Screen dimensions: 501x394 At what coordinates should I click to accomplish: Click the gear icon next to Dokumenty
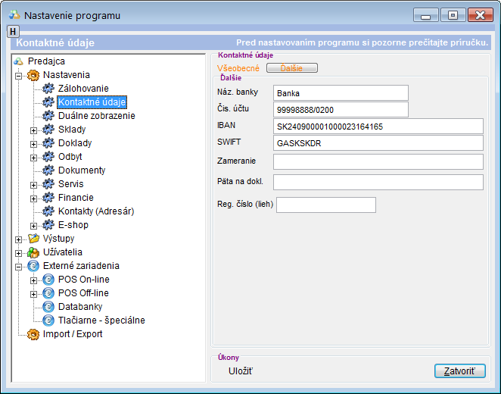48,170
